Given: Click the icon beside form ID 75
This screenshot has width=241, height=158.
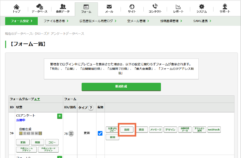Looking at the screenshot, I should (x=71, y=134).
